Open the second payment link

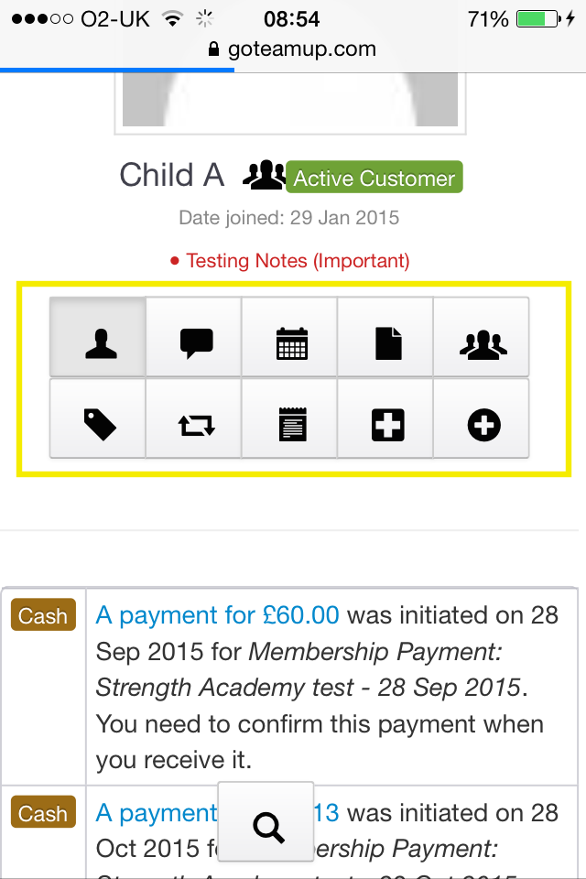point(156,812)
